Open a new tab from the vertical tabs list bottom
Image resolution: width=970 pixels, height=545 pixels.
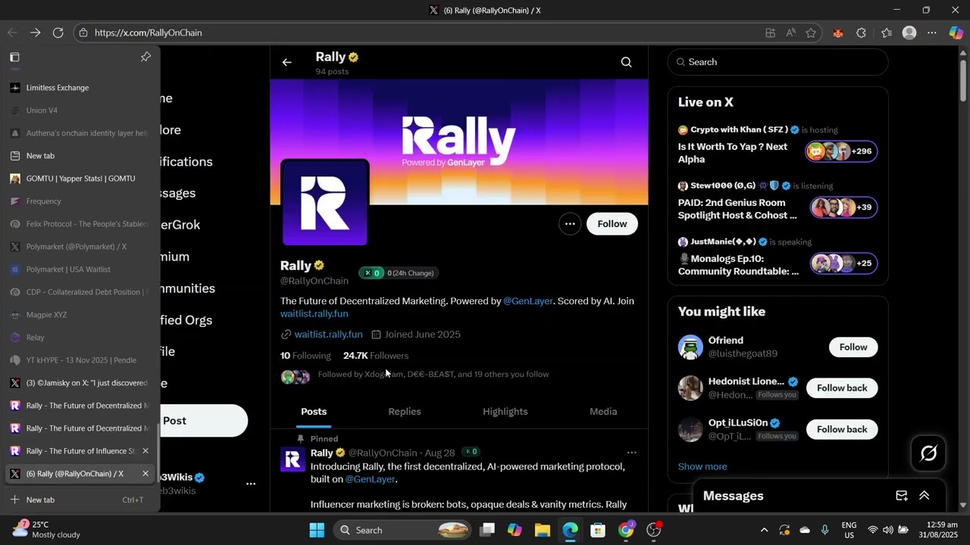pyautogui.click(x=80, y=500)
